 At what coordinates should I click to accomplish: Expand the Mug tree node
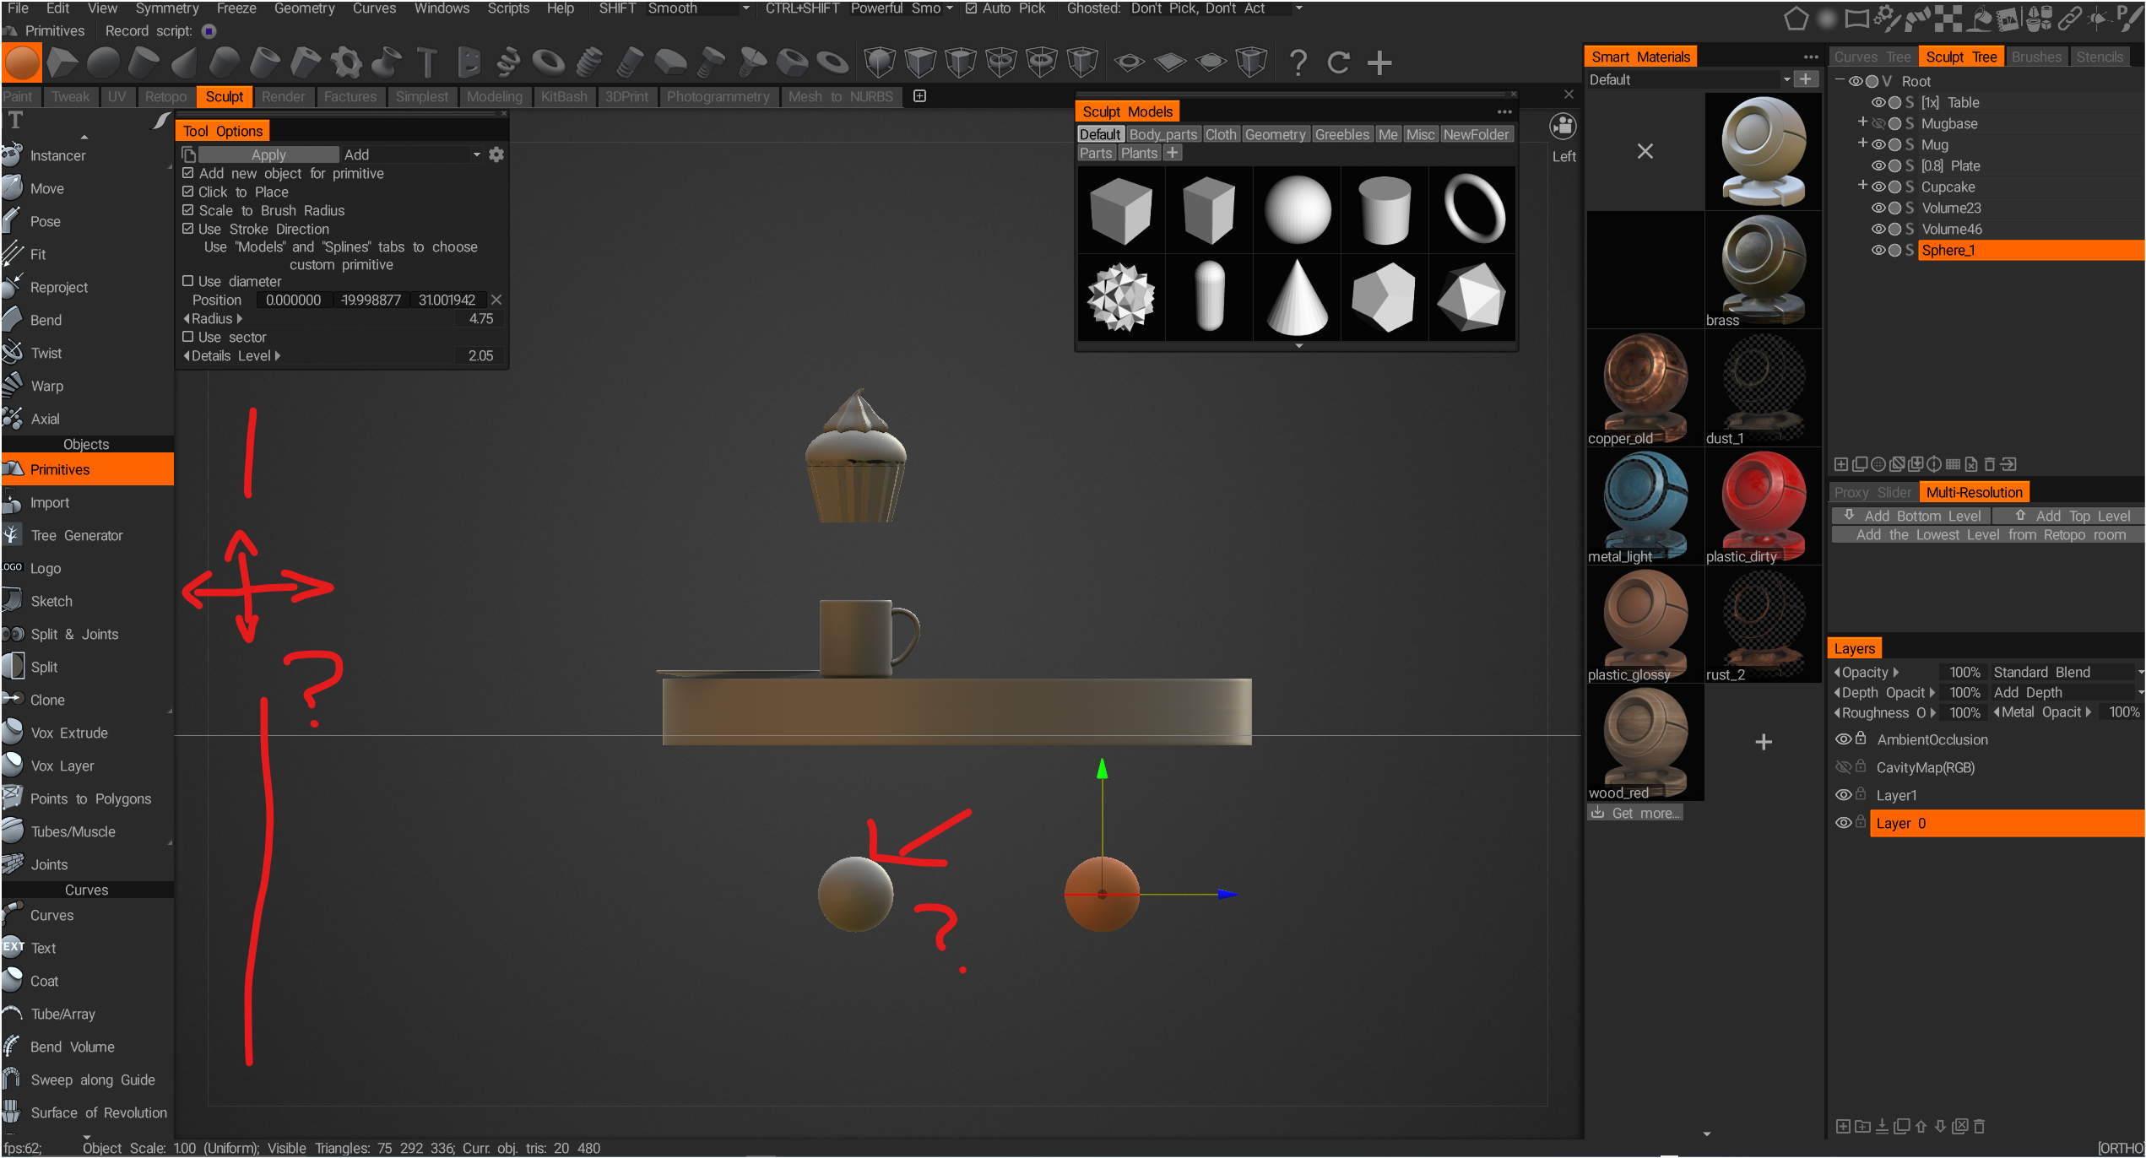coord(1862,143)
